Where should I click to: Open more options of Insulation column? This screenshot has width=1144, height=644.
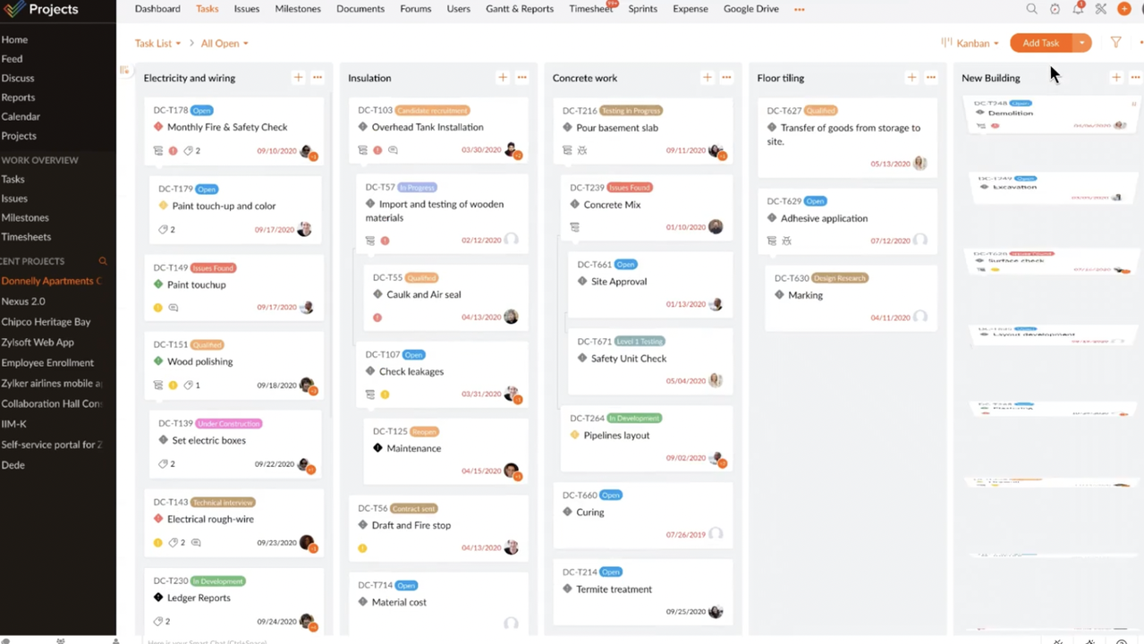(x=522, y=78)
